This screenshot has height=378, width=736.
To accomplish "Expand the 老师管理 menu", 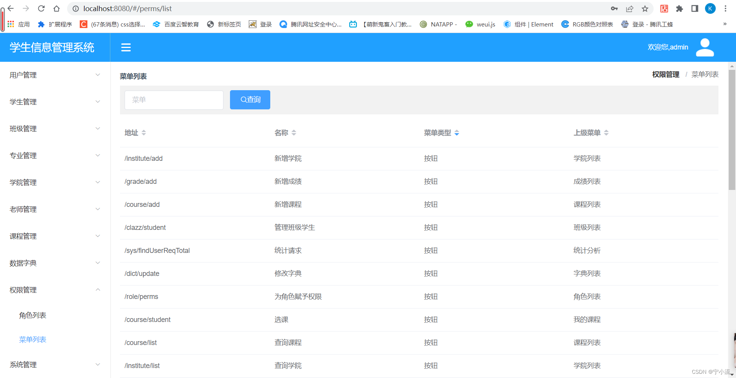I will coord(55,209).
